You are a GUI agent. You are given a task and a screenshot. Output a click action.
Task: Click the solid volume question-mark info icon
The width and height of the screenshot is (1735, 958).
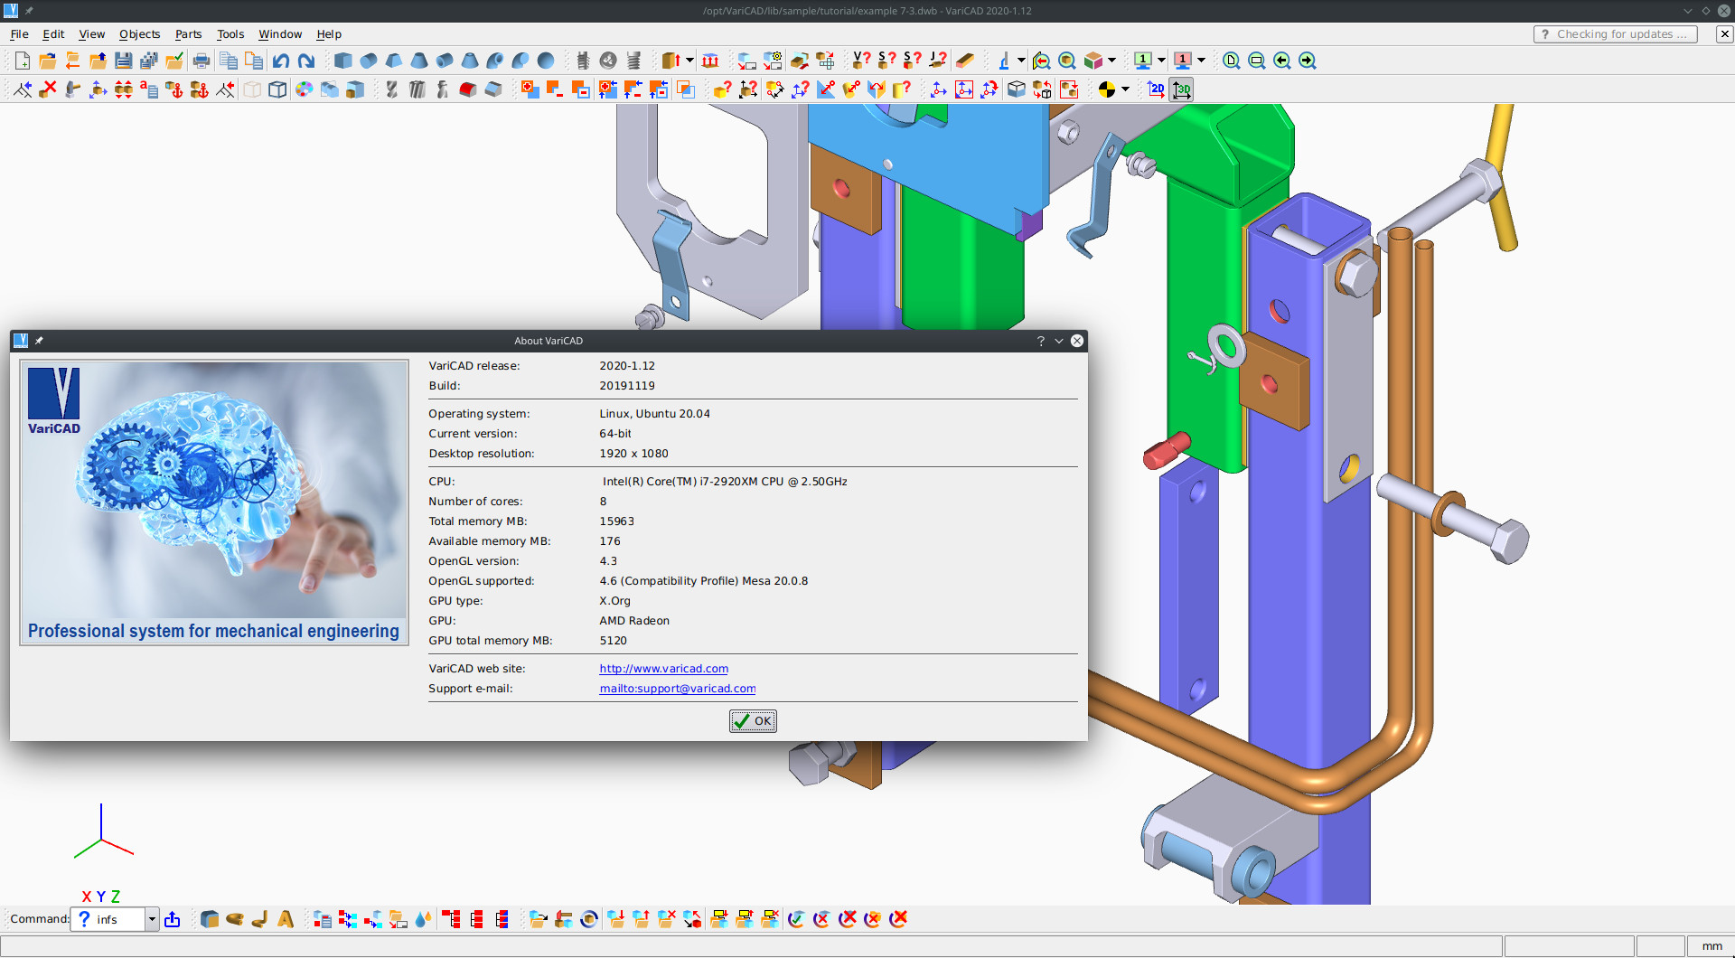click(x=862, y=61)
